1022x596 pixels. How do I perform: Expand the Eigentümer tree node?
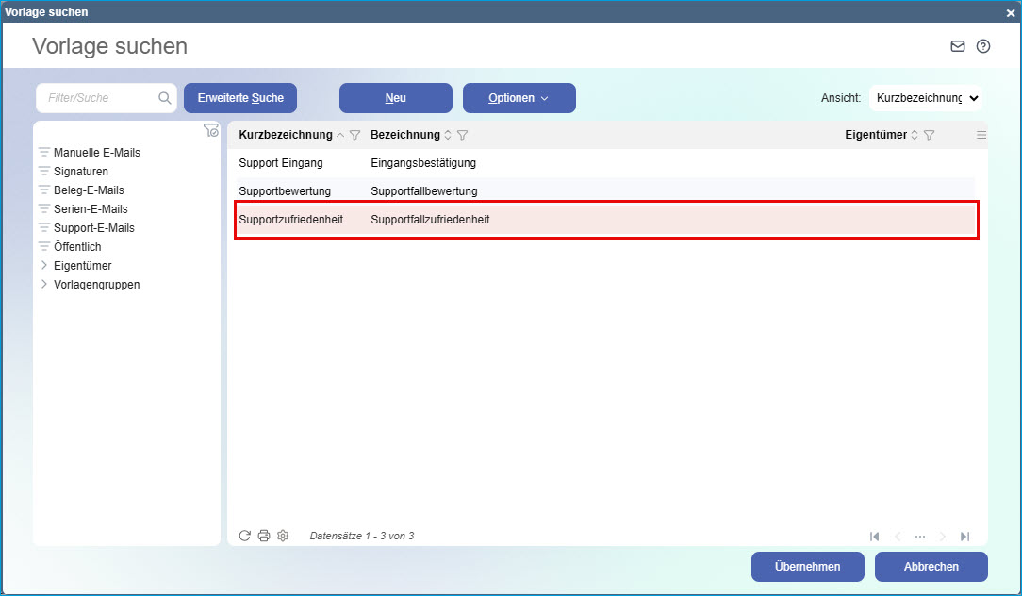coord(43,266)
